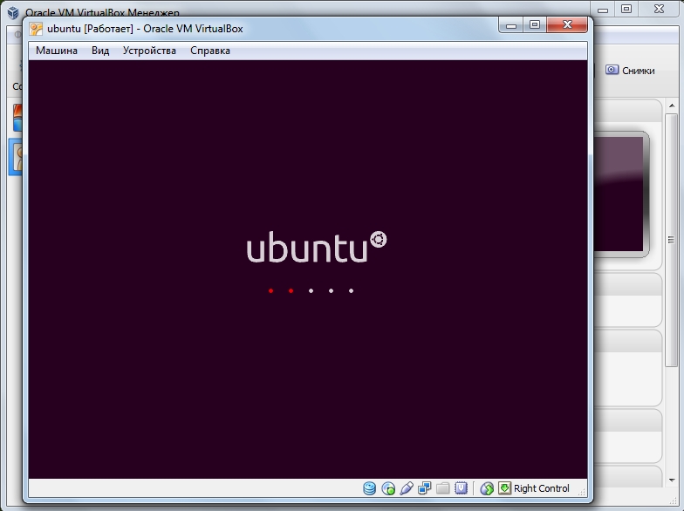This screenshot has width=684, height=511.
Task: Click the virtualization CPU chip status icon
Action: click(x=461, y=488)
